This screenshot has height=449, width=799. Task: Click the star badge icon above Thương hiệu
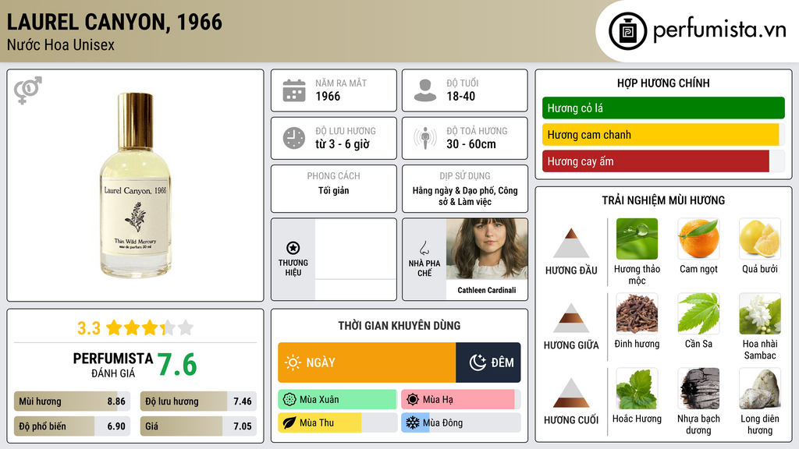click(293, 248)
